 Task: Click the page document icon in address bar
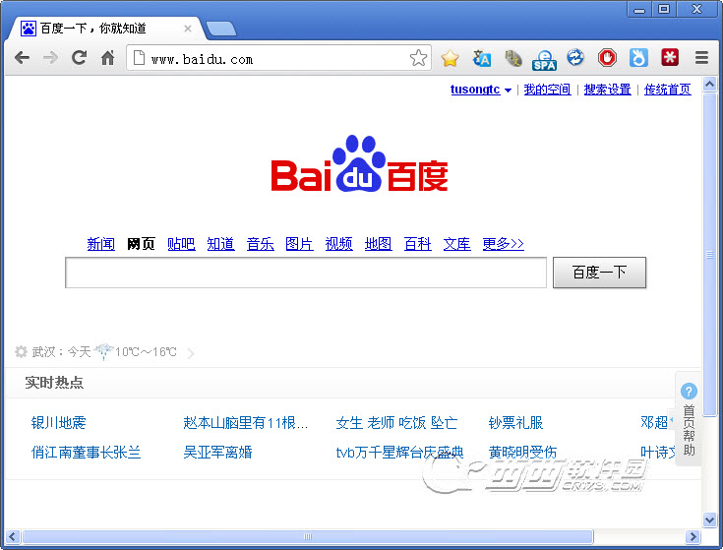pos(139,58)
